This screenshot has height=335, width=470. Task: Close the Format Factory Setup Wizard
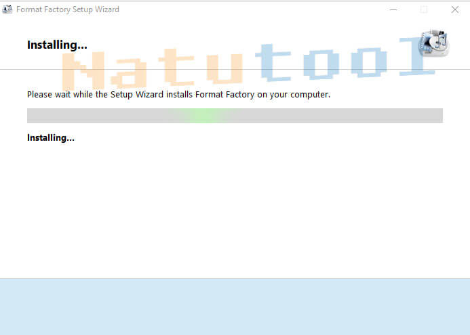point(455,9)
